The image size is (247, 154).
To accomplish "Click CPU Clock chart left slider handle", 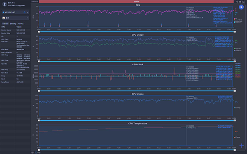I will [x=39, y=91].
